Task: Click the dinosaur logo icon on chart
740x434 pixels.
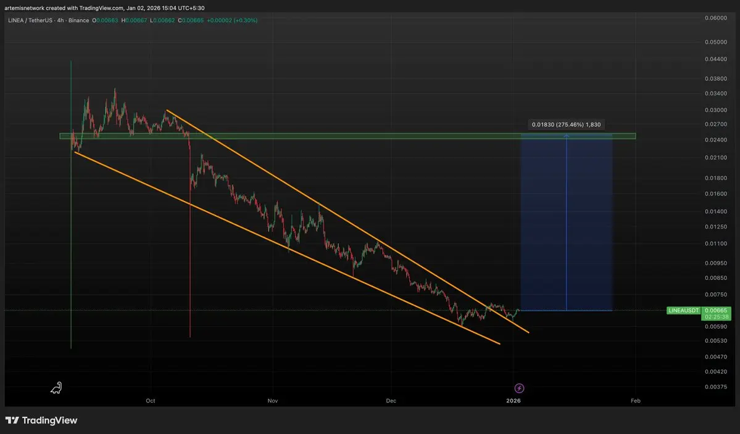Action: click(56, 388)
